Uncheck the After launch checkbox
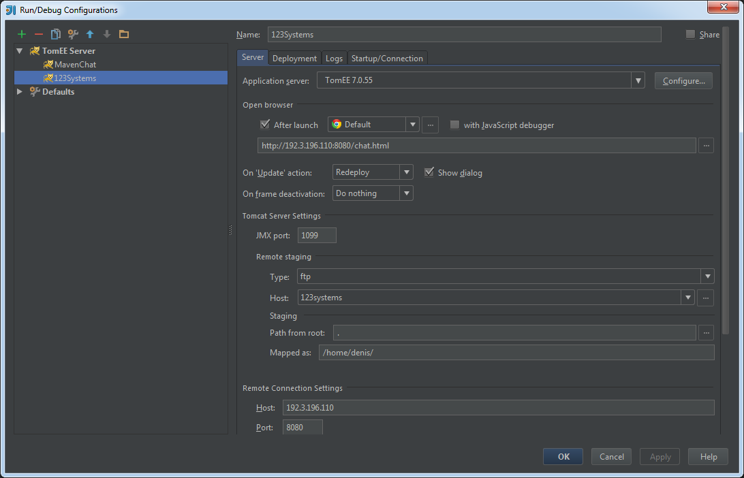 [265, 125]
